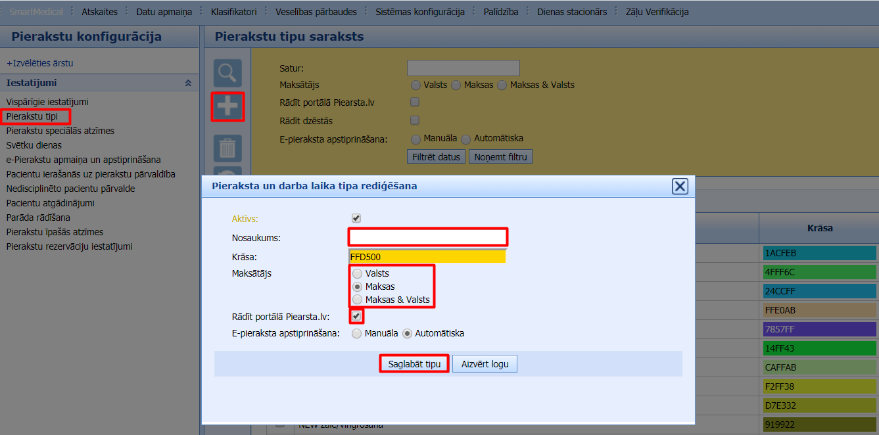Click the FFD500 color field
Viewport: 879px width, 435px height.
click(427, 257)
